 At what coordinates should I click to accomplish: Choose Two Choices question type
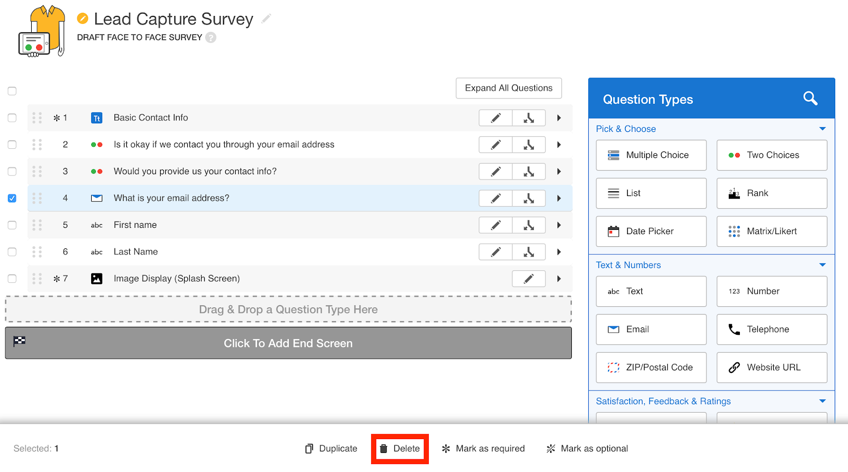(x=772, y=155)
